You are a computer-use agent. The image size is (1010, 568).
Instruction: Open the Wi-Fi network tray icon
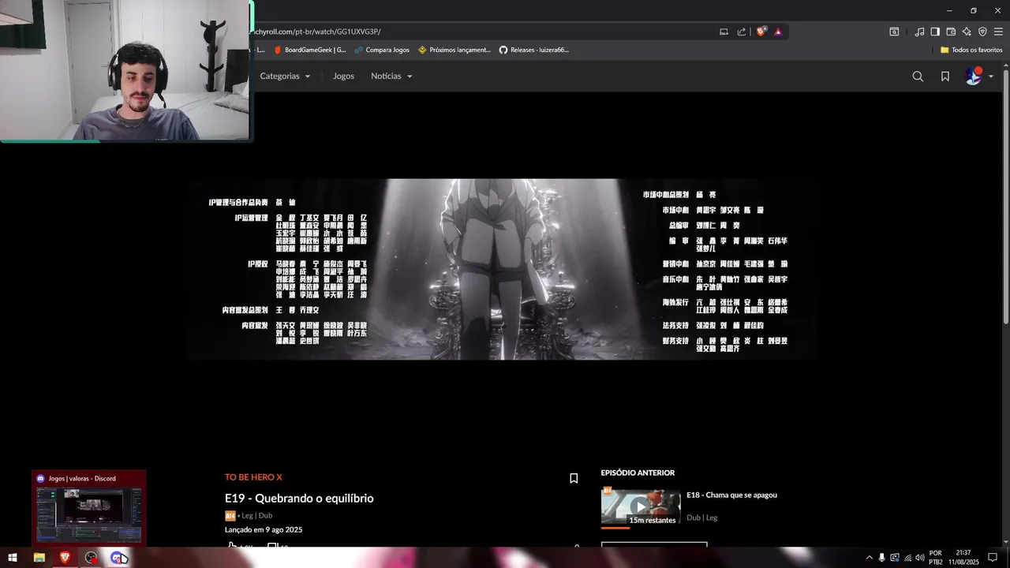tap(907, 558)
